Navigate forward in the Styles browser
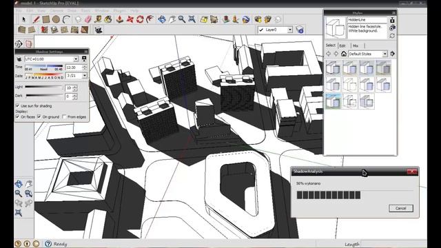 pos(336,54)
